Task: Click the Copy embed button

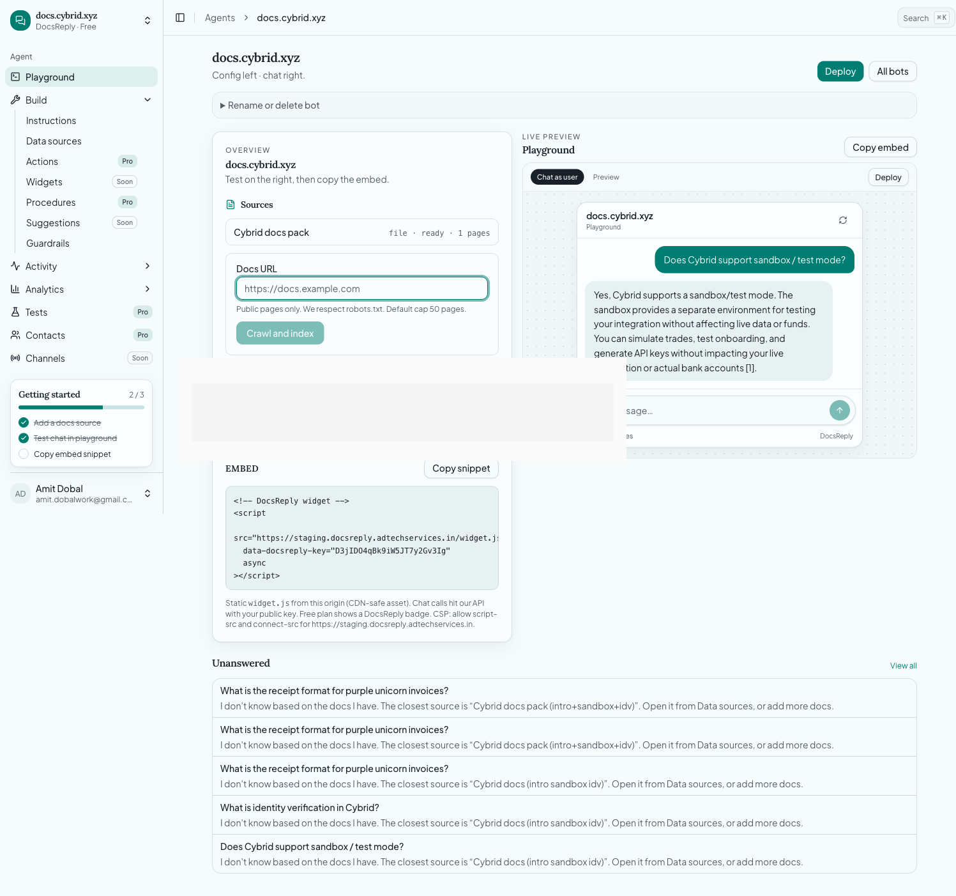Action: click(x=881, y=148)
